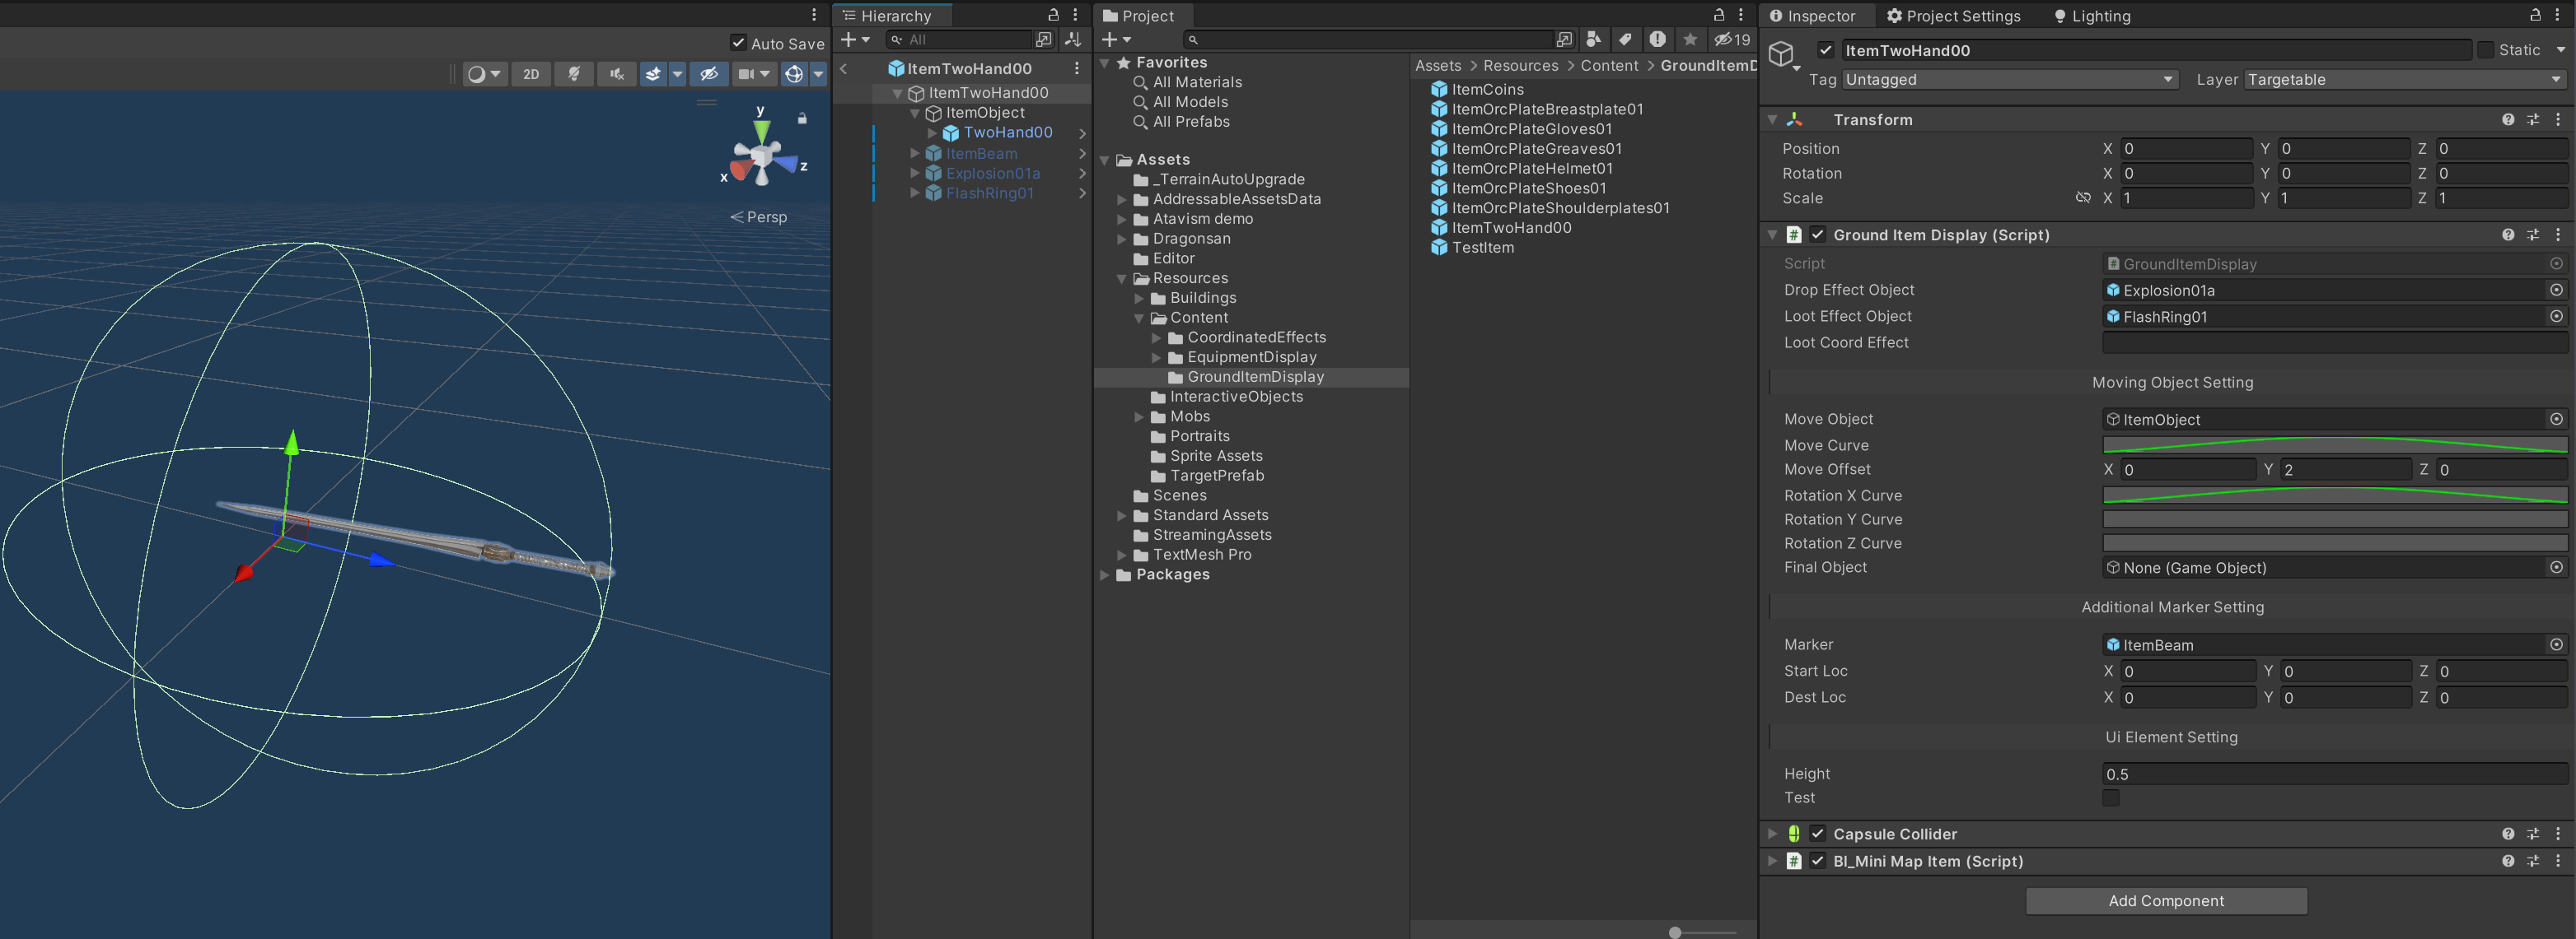Open object picker for Drop Effect Object
The image size is (2576, 939).
[2556, 290]
